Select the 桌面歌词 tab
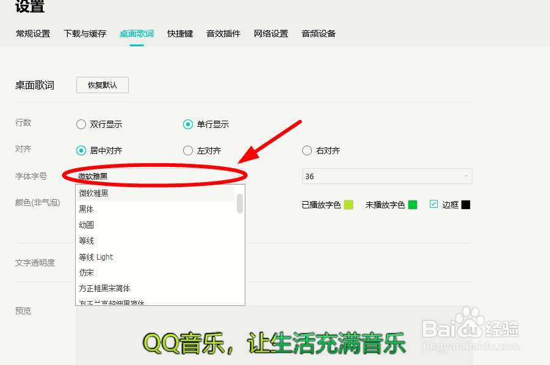The height and width of the screenshot is (365, 550). point(137,34)
